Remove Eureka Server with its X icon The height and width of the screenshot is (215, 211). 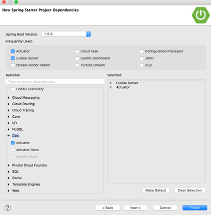(x=110, y=83)
